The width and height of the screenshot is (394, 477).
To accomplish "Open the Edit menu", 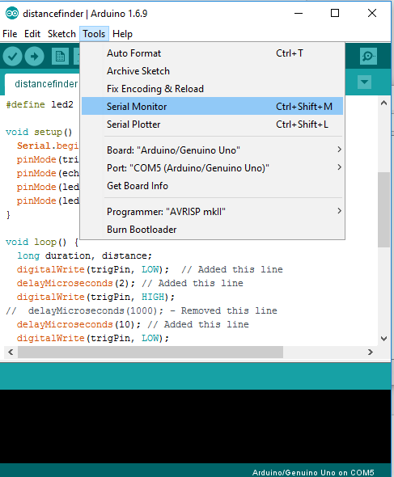I will [32, 34].
